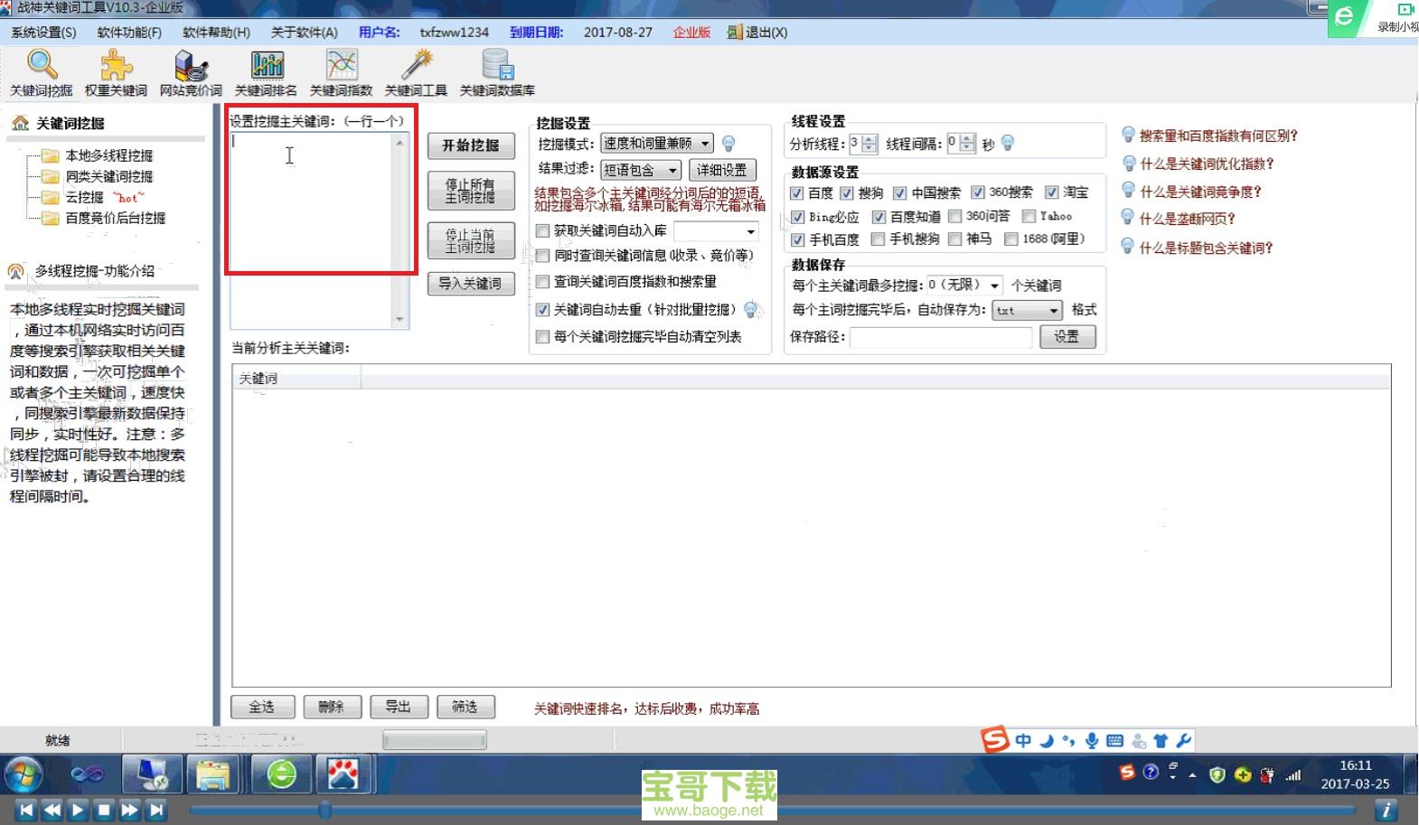
Task: Click the keyword input box scrollbar down arrow
Action: coord(399,320)
